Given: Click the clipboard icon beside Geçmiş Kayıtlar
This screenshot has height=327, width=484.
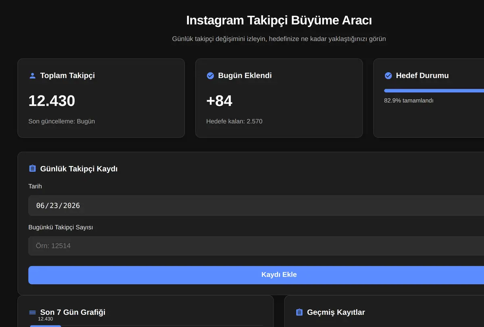Looking at the screenshot, I should click(299, 312).
